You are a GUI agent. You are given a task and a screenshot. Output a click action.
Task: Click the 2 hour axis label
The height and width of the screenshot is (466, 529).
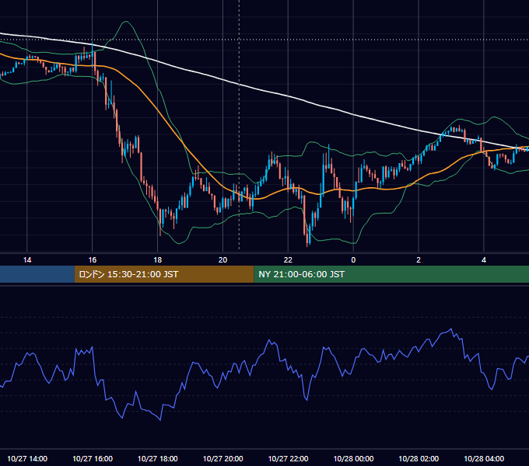(x=419, y=260)
